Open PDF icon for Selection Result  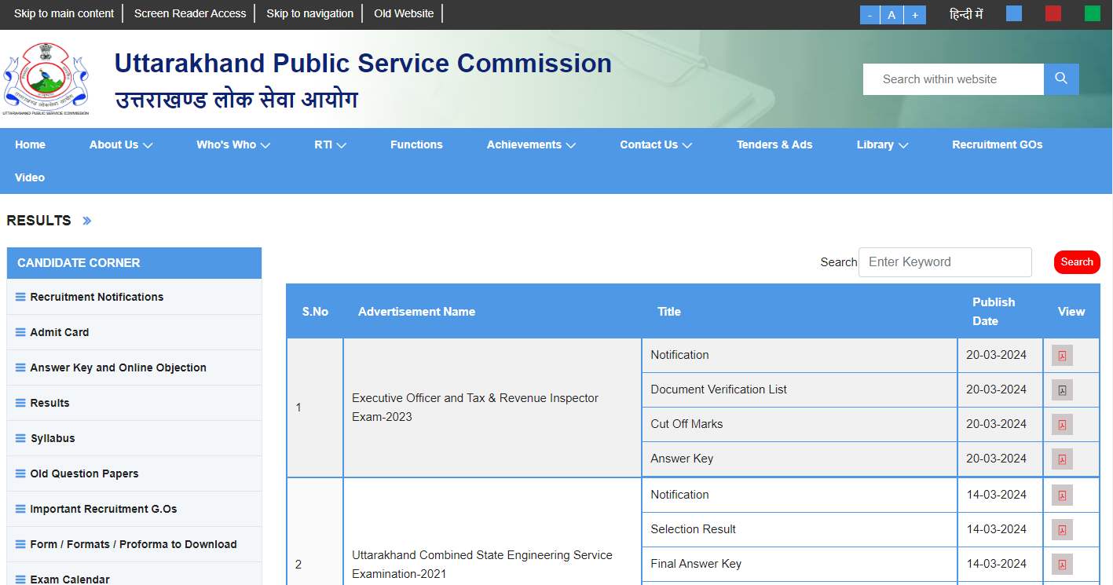[1062, 530]
